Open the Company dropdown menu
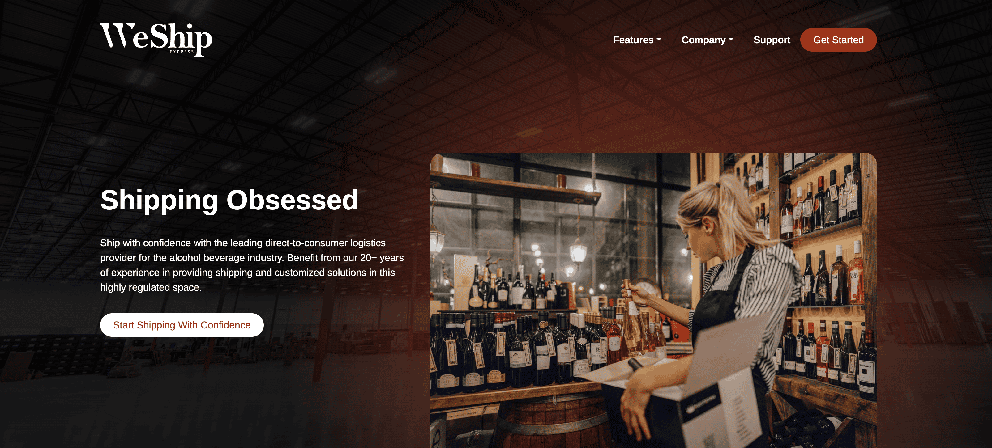Screen dimensions: 992x448 coord(708,40)
